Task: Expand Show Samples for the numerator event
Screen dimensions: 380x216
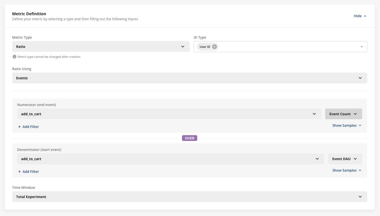Action: click(346, 125)
